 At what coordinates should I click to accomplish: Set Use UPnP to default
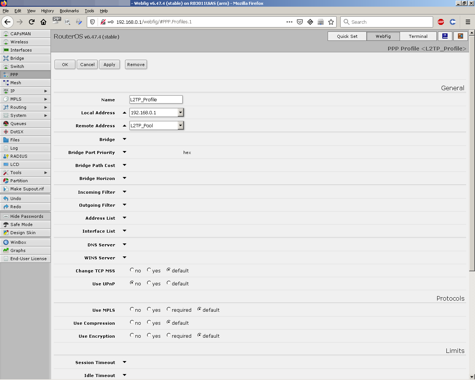(x=168, y=283)
